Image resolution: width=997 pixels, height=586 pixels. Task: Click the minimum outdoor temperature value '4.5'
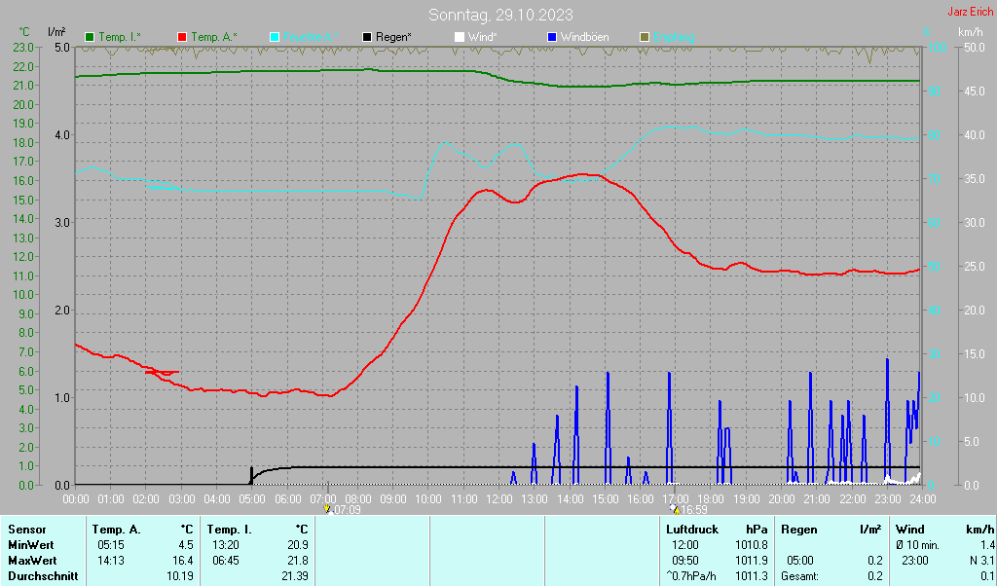(186, 545)
